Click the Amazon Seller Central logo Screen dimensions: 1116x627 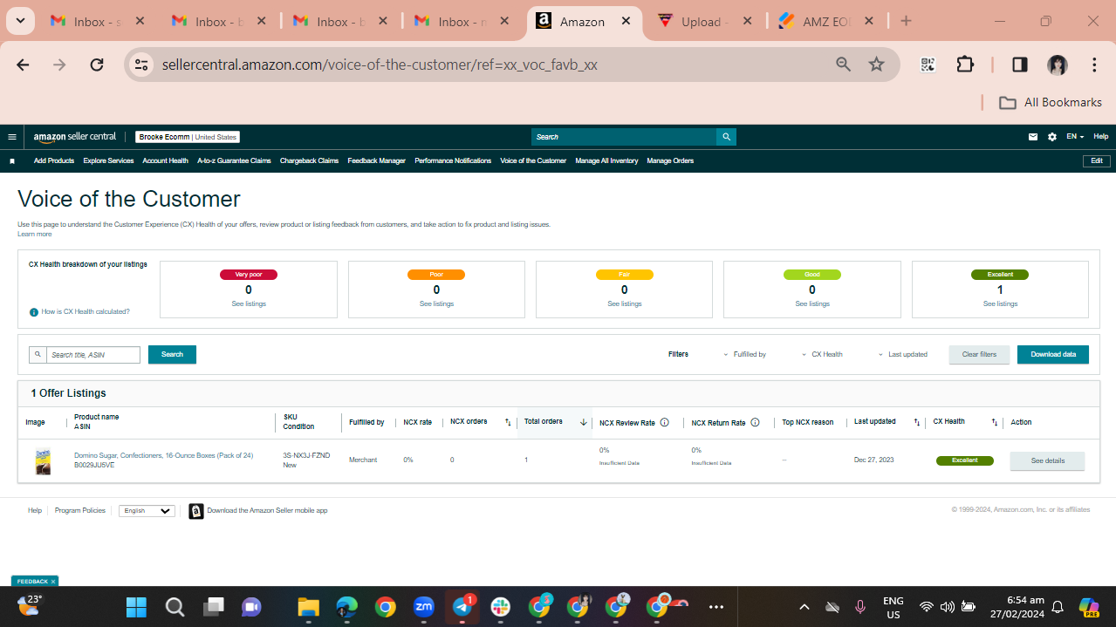[75, 137]
